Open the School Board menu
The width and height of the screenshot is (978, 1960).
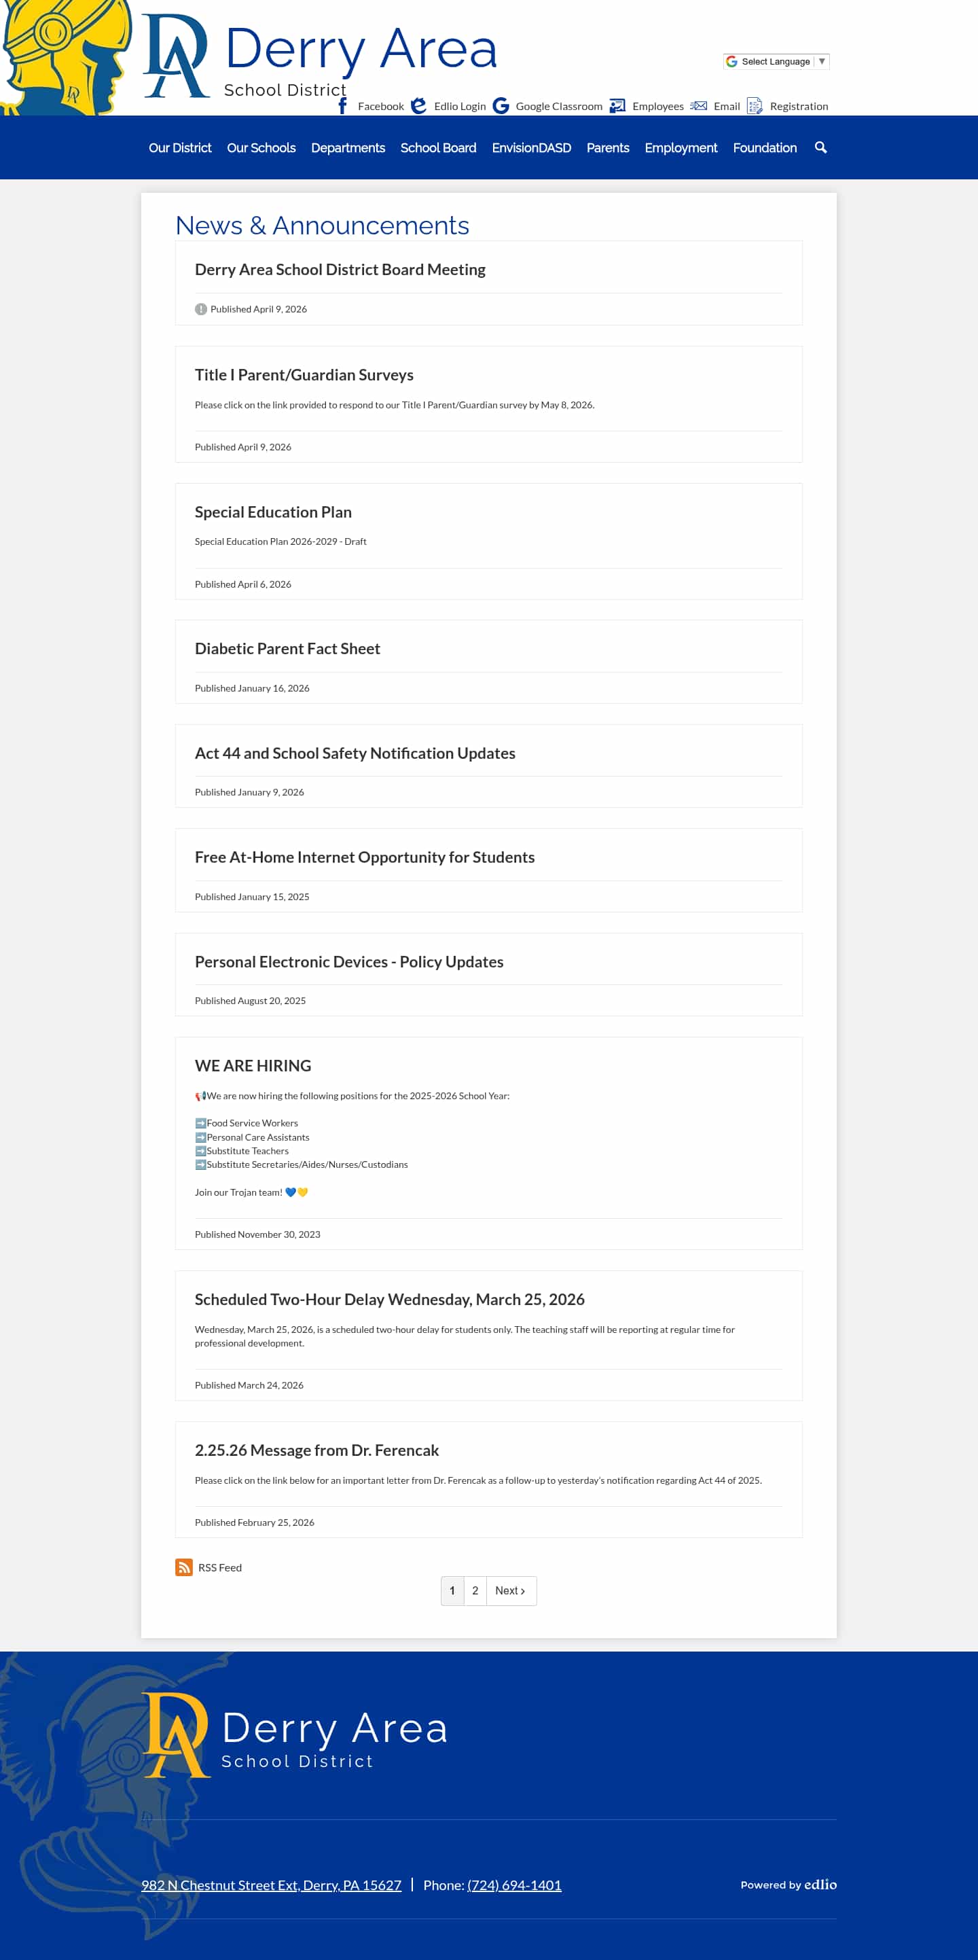pyautogui.click(x=438, y=147)
